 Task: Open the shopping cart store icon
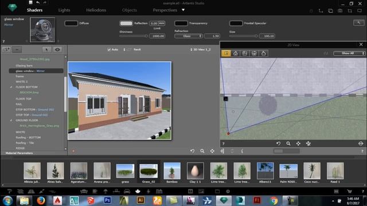(x=349, y=191)
